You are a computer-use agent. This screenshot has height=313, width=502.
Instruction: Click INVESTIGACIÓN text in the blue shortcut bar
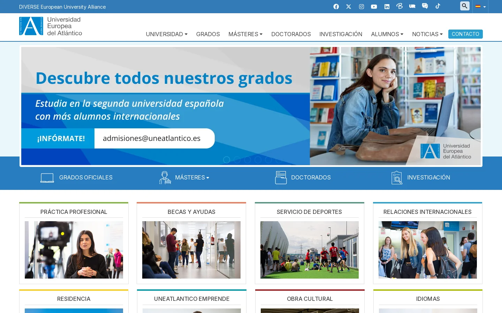429,177
